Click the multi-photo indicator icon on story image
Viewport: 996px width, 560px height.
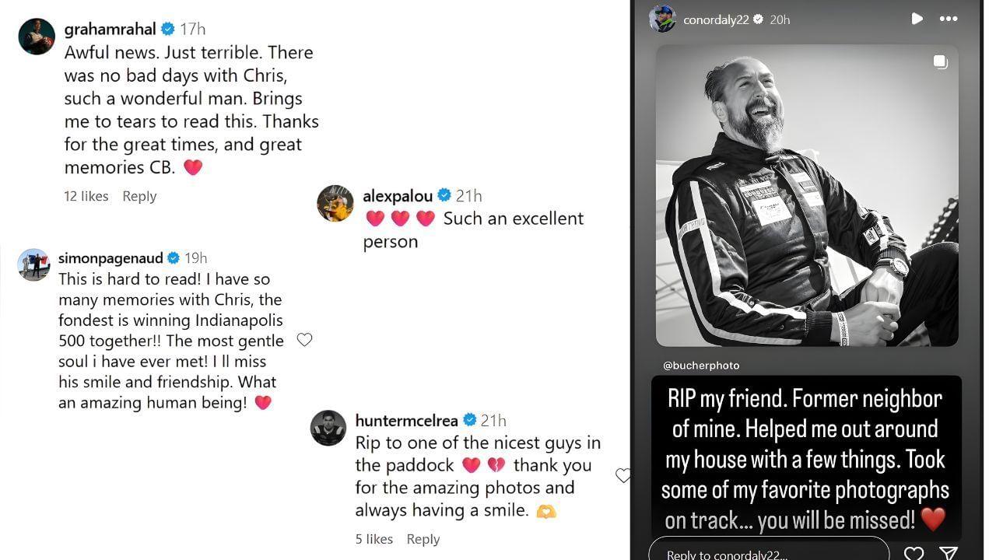(x=940, y=62)
